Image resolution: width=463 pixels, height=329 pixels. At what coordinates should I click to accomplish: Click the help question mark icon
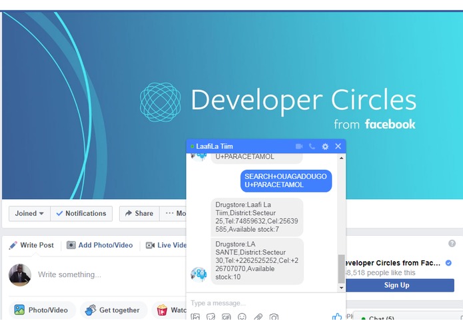(x=452, y=244)
